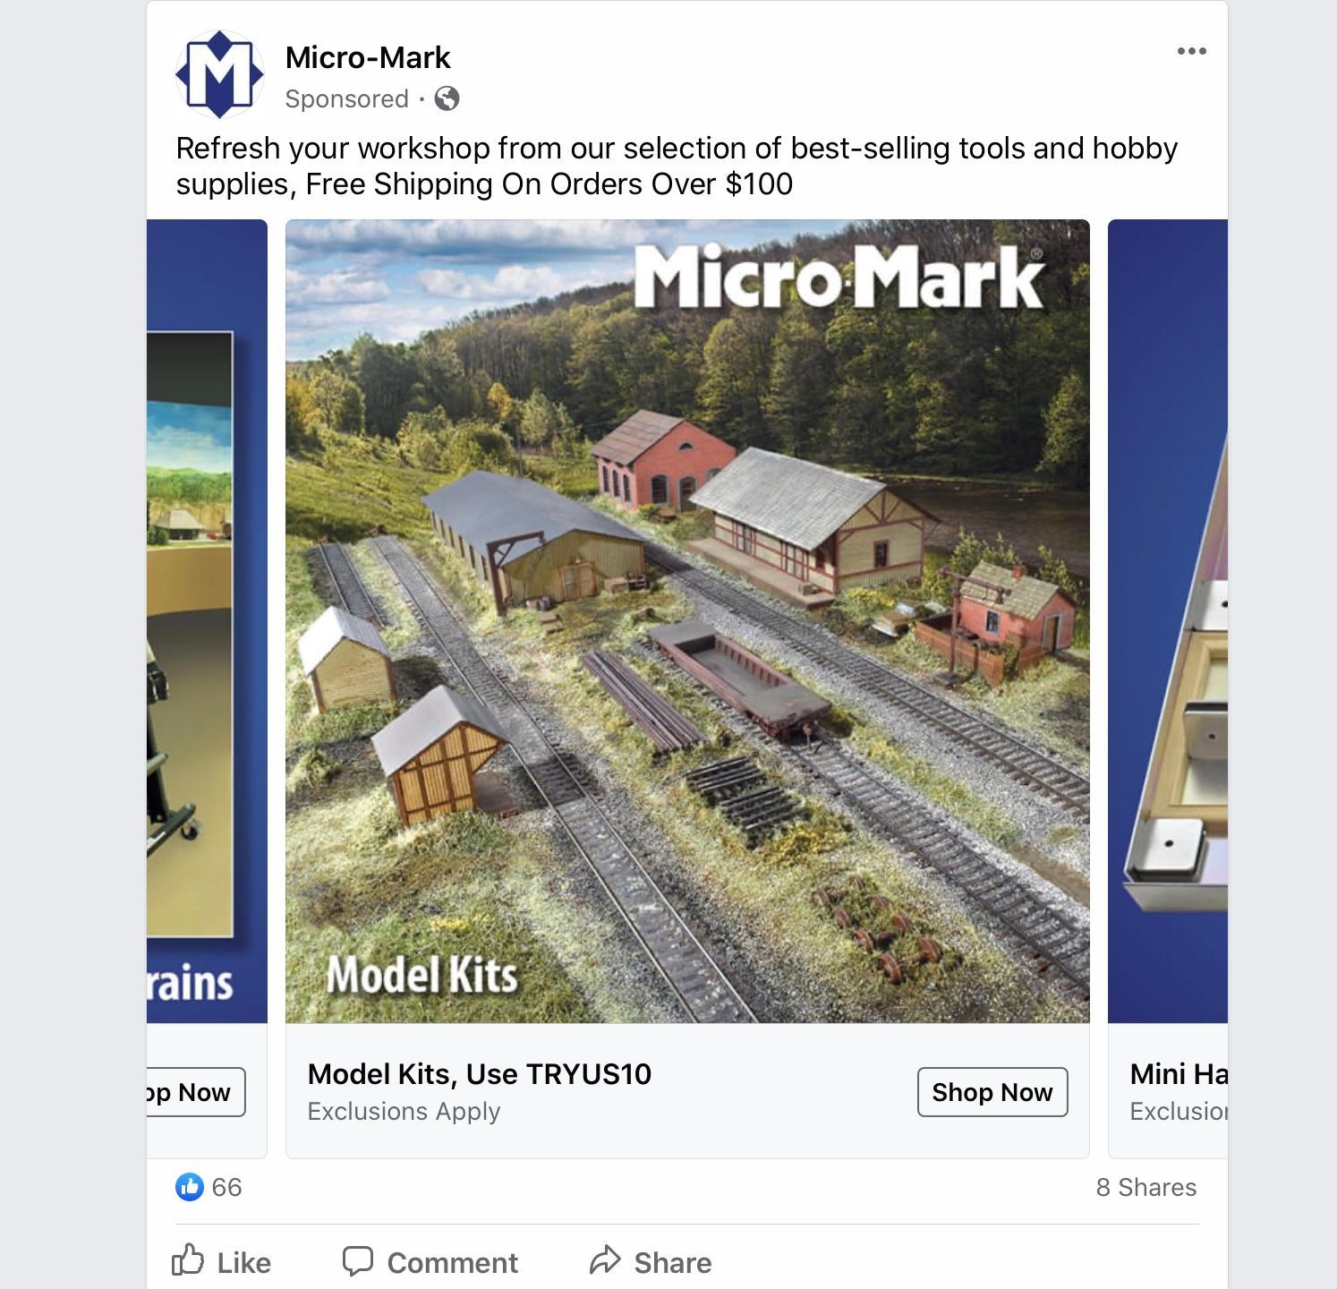Open the three-dot post options menu
The width and height of the screenshot is (1337, 1289).
coord(1191,51)
